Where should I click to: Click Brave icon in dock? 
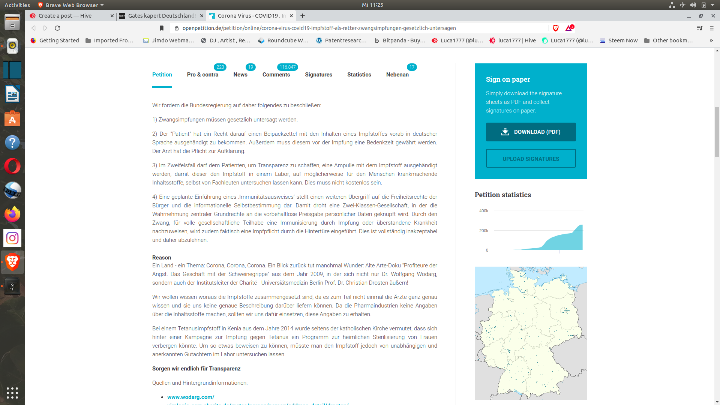tap(12, 262)
